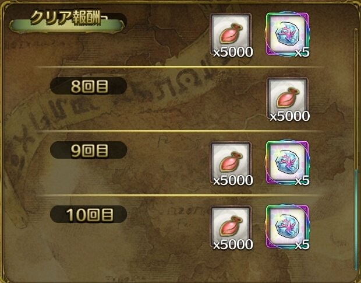Image resolution: width=361 pixels, height=283 pixels.
Task: Click the x5000 count in the 10回目 row
Action: pos(233,244)
